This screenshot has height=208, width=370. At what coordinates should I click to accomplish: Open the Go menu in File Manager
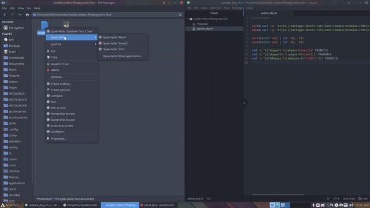[29, 8]
